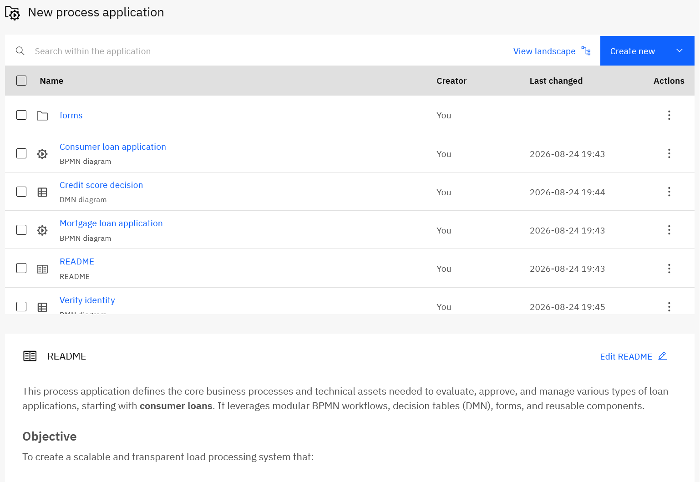Open actions menu for Verify identity row
The image size is (700, 482).
click(669, 307)
